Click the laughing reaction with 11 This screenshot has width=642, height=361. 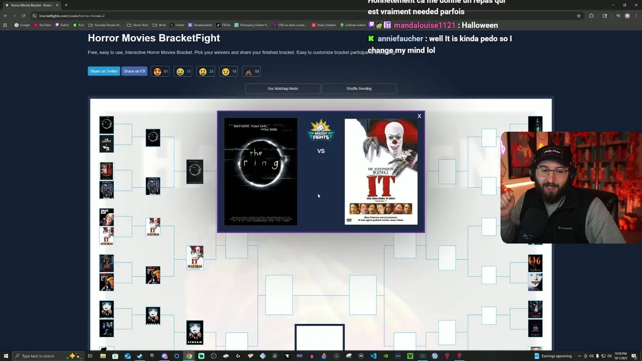183,72
